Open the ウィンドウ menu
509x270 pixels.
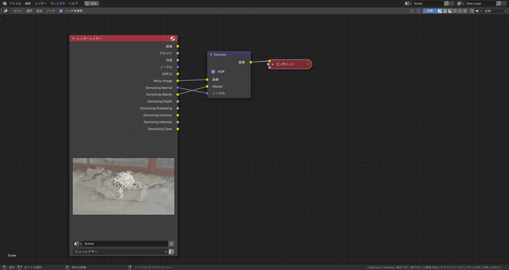(58, 3)
